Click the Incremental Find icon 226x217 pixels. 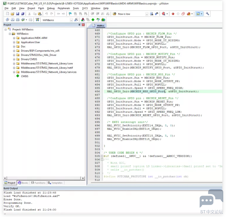click(157, 14)
